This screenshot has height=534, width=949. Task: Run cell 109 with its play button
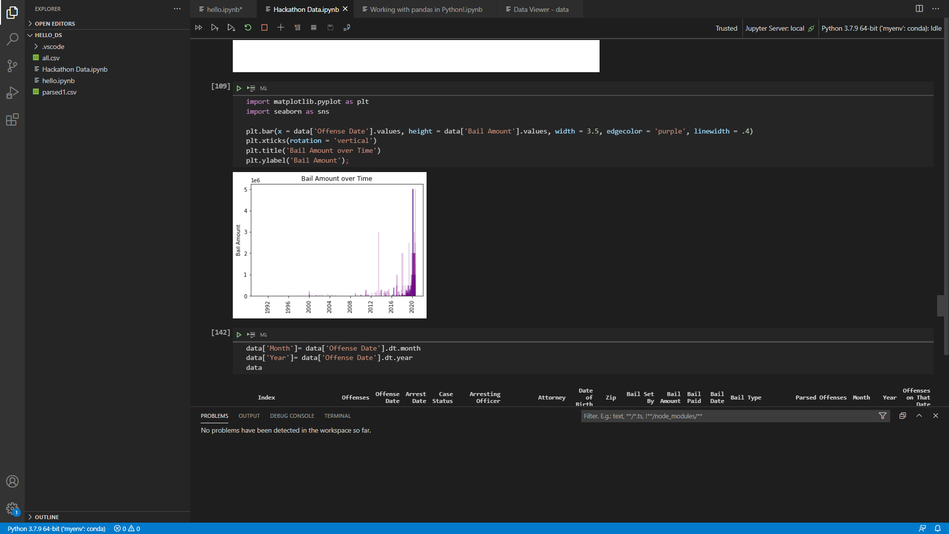tap(239, 89)
